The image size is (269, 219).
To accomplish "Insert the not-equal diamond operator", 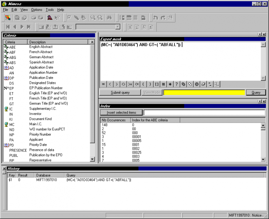I will pos(123,84).
